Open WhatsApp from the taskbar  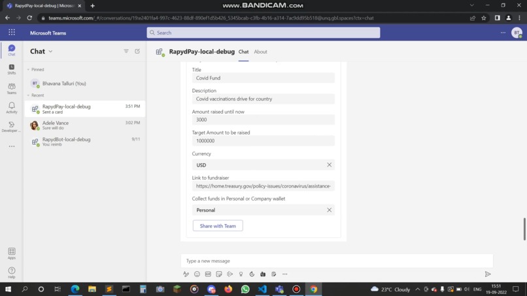(245, 289)
